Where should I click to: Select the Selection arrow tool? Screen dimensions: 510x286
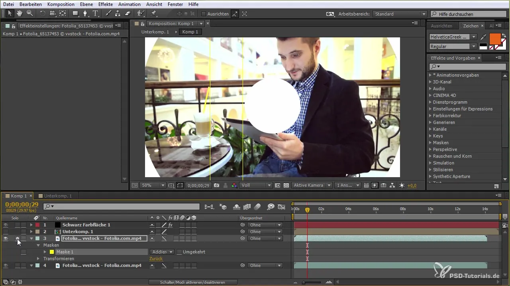[10, 14]
